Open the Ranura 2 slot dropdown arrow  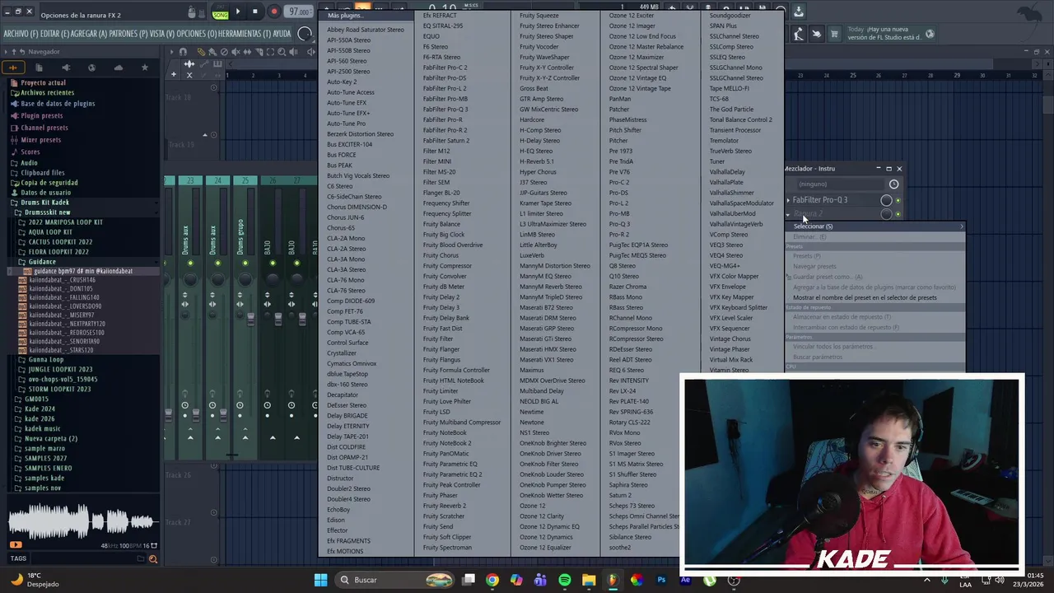click(788, 214)
